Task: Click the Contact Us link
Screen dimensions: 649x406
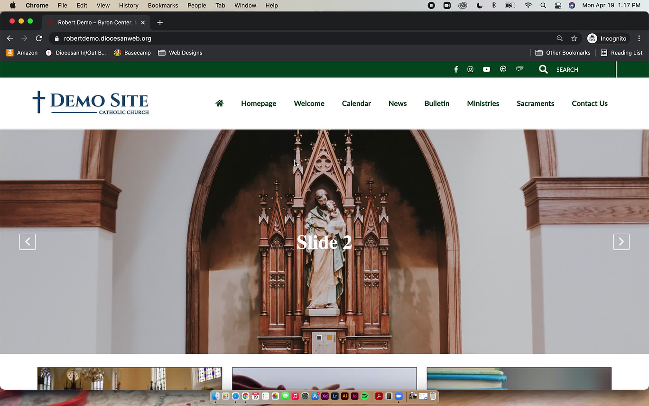Action: click(x=589, y=104)
